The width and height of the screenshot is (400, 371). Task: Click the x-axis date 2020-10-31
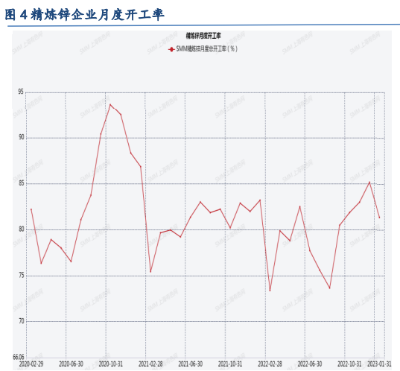(x=111, y=364)
